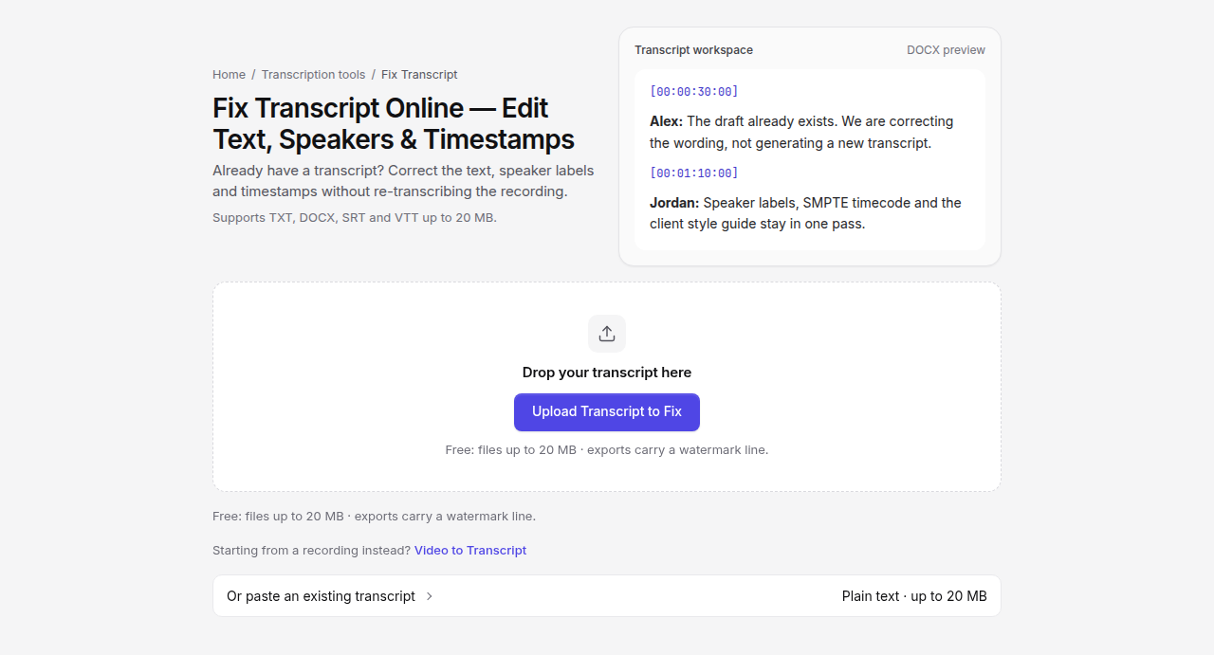Click the Transcript workspace title
1214x655 pixels.
(x=693, y=50)
